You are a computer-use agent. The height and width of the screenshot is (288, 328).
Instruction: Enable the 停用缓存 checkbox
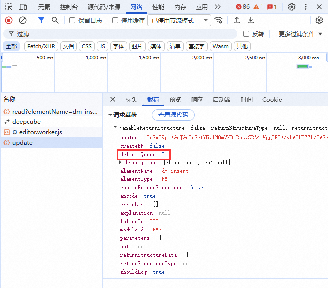click(x=115, y=20)
